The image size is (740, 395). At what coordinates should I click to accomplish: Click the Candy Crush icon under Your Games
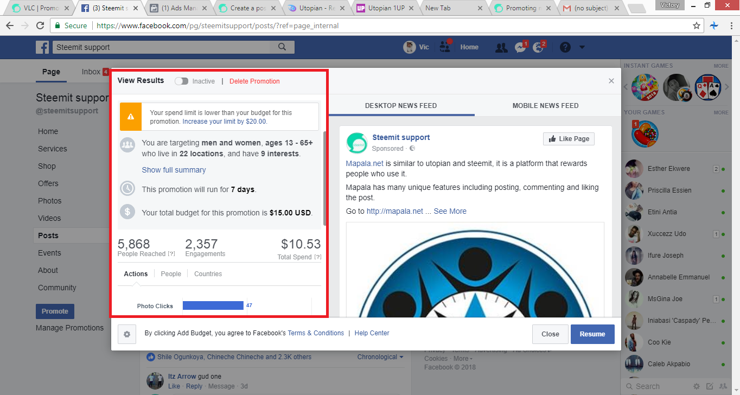point(645,133)
